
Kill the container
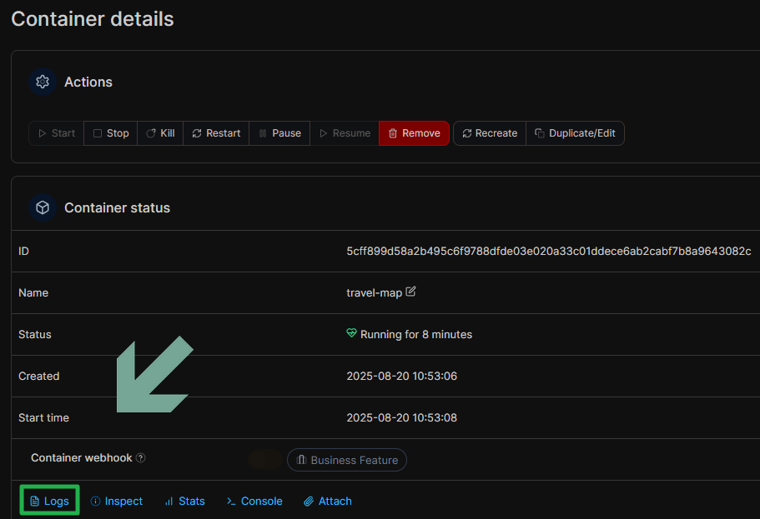pos(160,133)
